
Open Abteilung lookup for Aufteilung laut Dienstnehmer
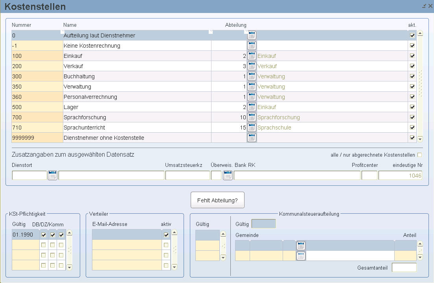point(252,35)
